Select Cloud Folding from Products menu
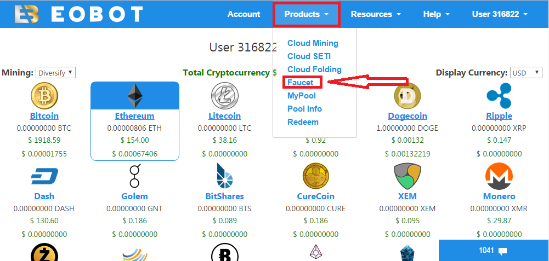Viewport: 549px width, 261px height. [x=314, y=69]
